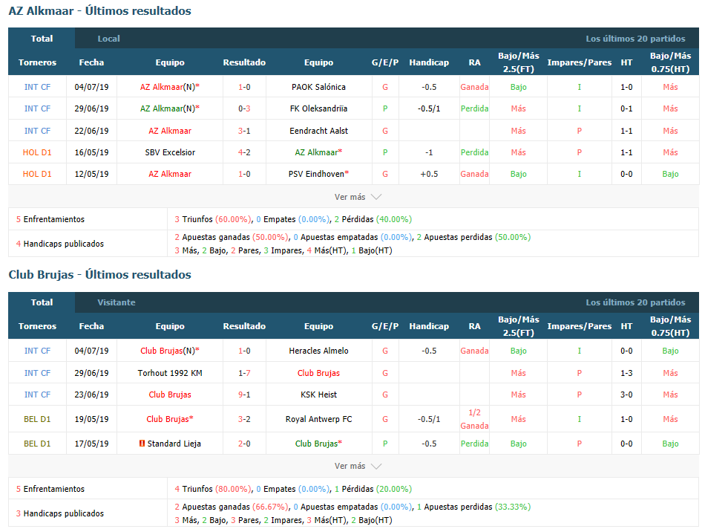
Task: Click BEL D1 in the Standard Lieja row
Action: 37,444
